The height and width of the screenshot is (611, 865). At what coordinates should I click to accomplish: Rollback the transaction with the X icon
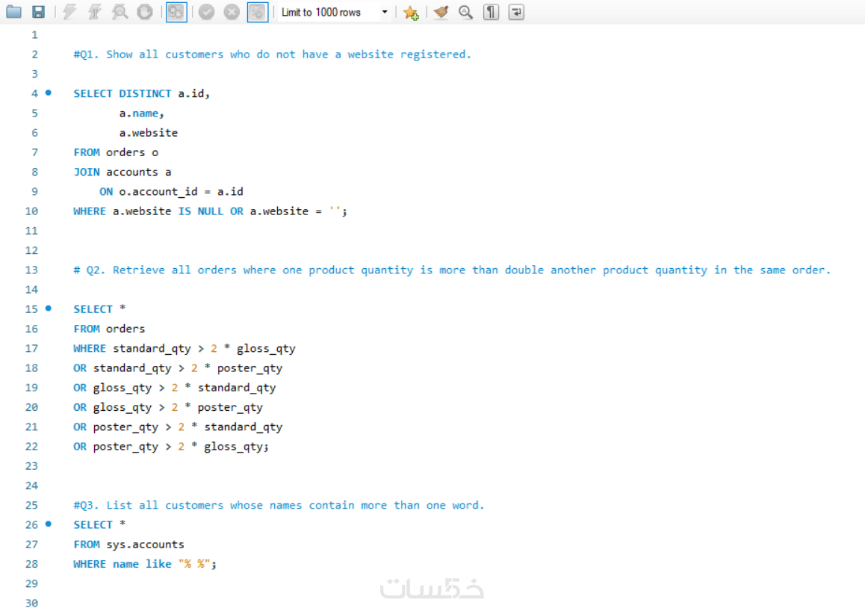232,12
